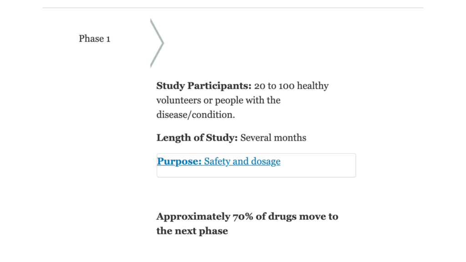Click the disease/condition. text line

tap(196, 115)
